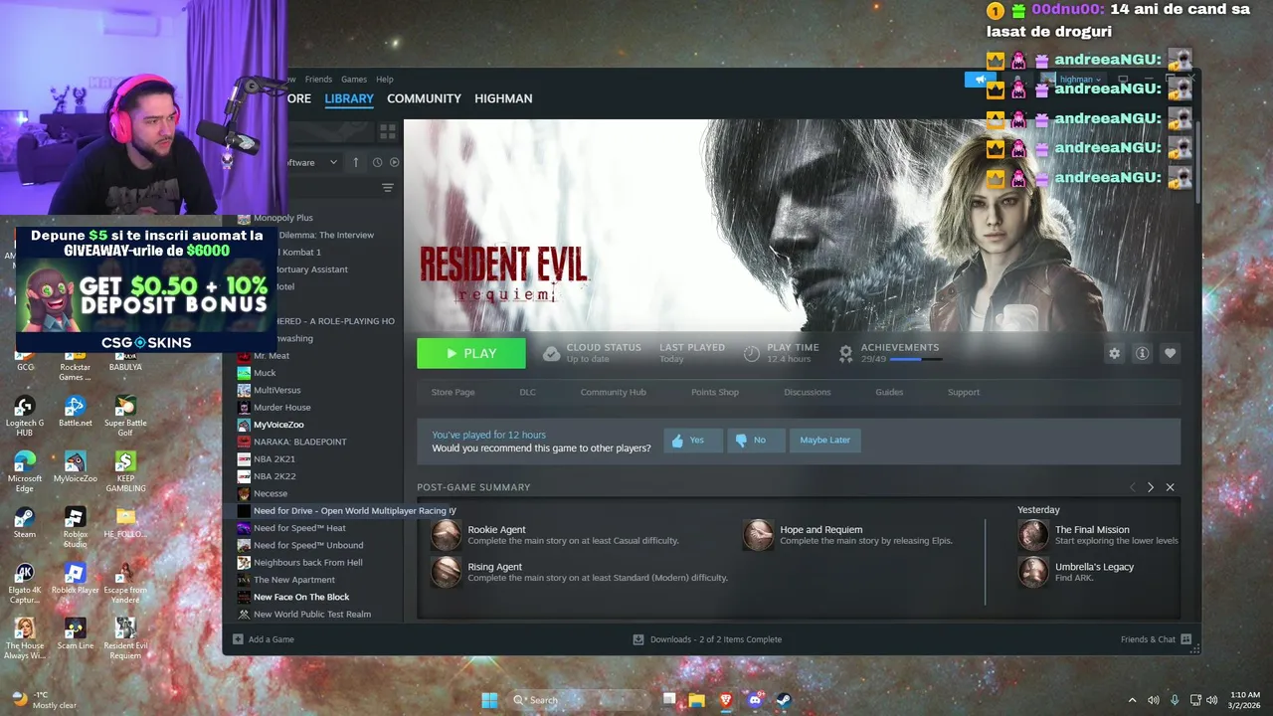Switch to the COMMUNITY tab

click(424, 98)
